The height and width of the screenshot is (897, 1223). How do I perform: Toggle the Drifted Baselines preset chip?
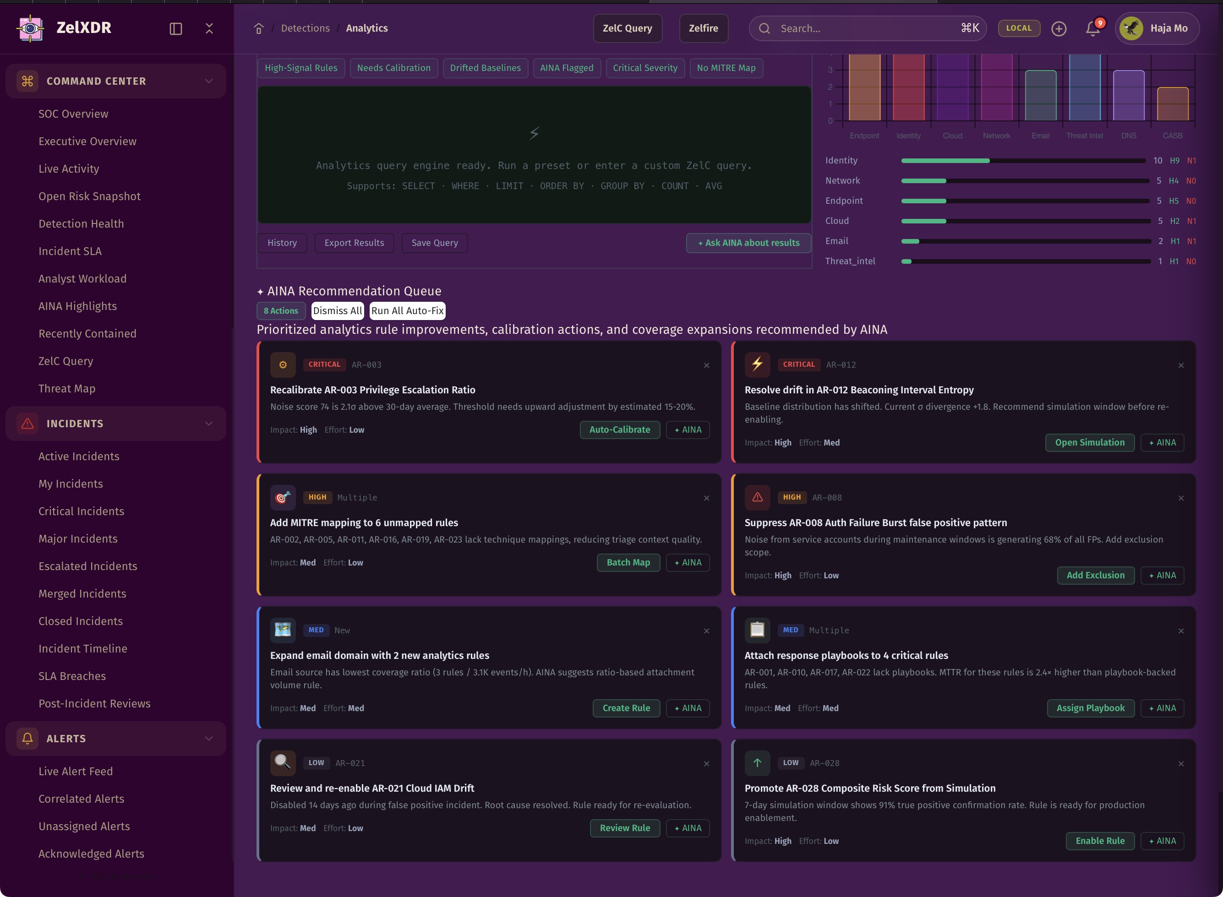coord(485,68)
